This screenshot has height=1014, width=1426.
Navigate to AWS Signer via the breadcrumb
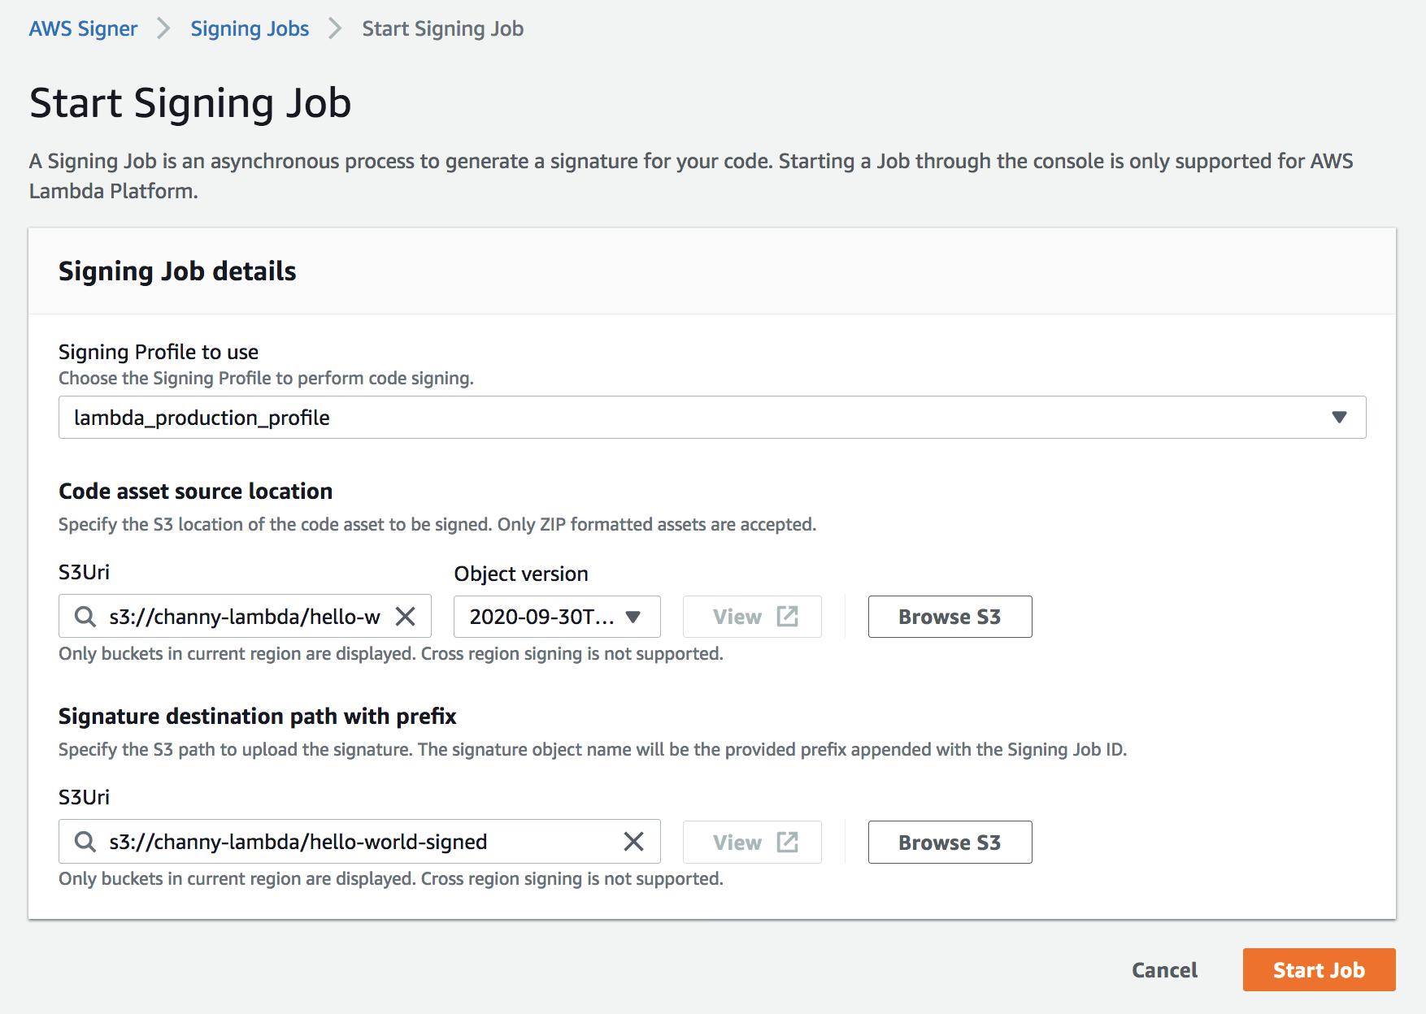point(83,28)
